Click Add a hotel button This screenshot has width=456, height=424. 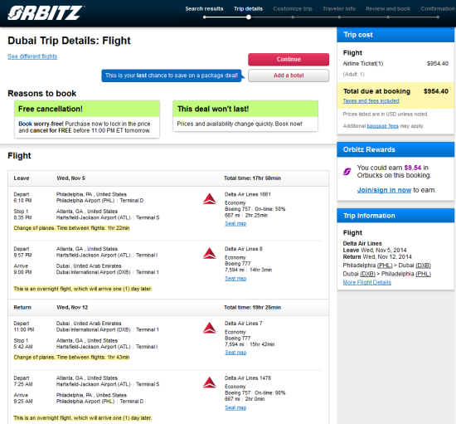pos(289,76)
